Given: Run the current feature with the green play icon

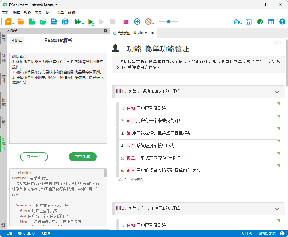Looking at the screenshot, I should pyautogui.click(x=91, y=22).
